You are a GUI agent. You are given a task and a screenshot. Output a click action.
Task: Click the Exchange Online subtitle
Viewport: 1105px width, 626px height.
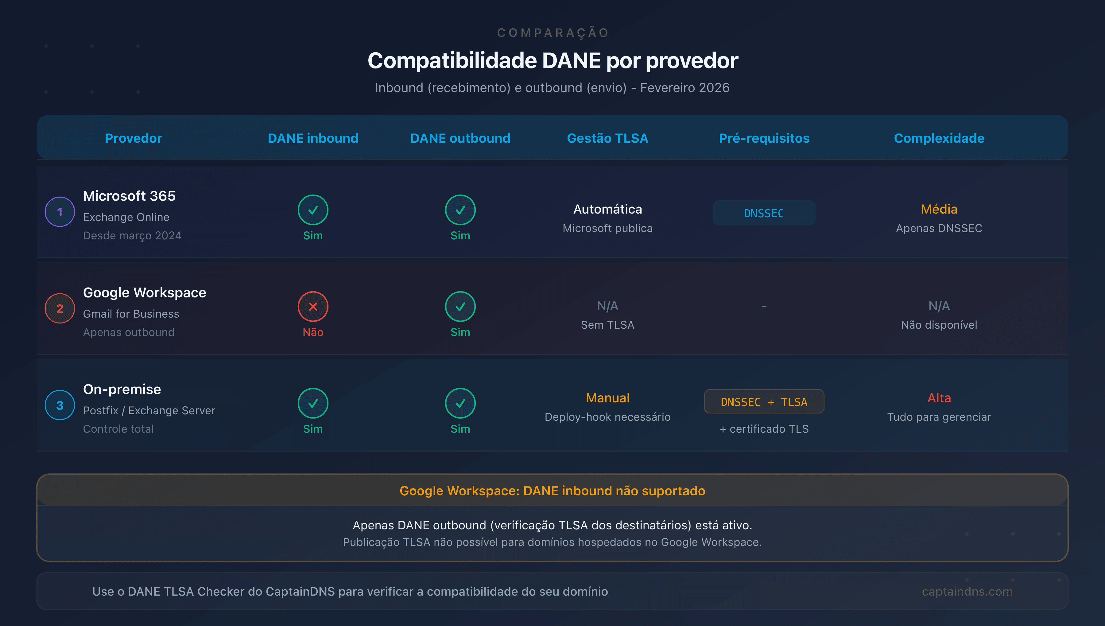(126, 217)
